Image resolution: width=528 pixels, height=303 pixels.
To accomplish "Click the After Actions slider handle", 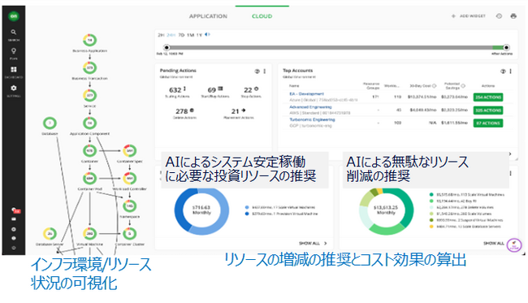I will [x=506, y=47].
